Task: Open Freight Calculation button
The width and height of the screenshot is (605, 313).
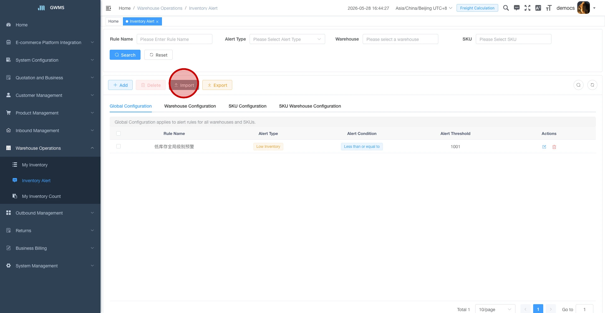Action: [477, 8]
